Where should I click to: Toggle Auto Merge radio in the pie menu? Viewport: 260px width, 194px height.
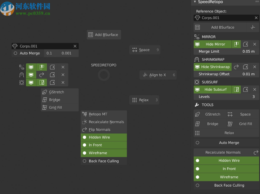pyautogui.click(x=16, y=53)
